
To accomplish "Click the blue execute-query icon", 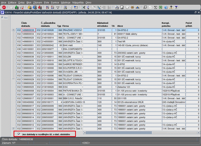I will point(35,8).
